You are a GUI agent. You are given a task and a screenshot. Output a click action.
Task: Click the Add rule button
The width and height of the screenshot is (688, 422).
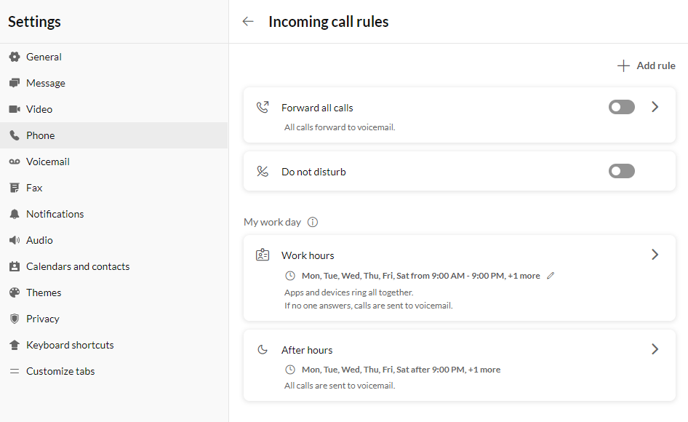(x=647, y=66)
